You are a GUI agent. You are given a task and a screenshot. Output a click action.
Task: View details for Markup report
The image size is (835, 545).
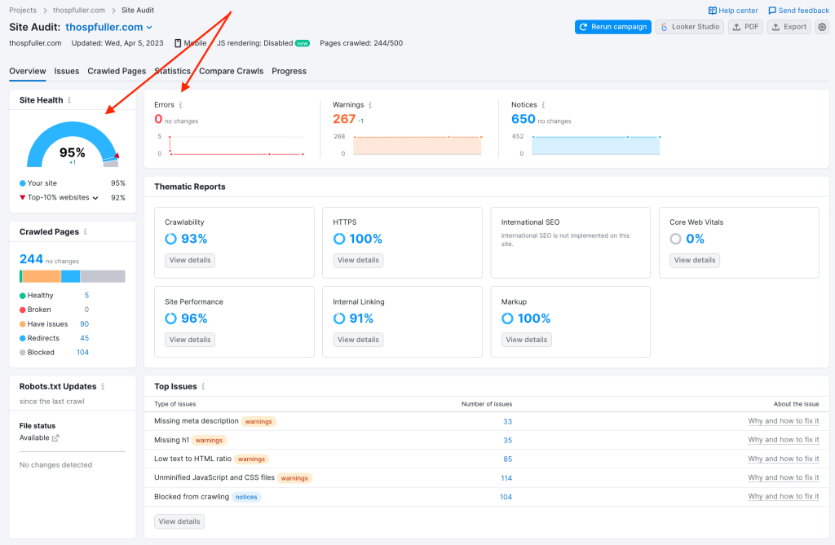tap(527, 340)
